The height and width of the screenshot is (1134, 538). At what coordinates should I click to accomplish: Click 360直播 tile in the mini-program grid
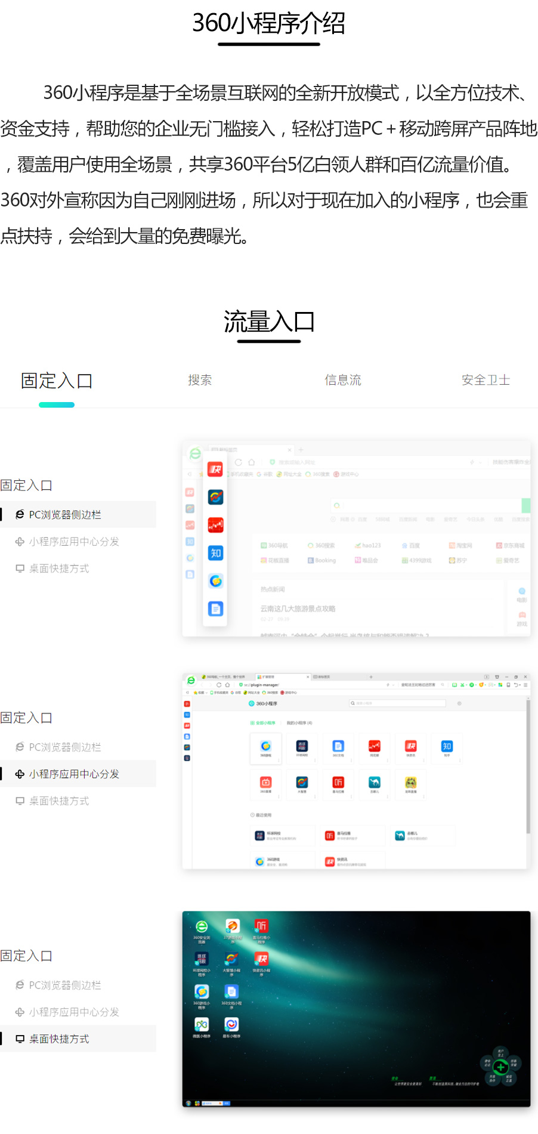pos(265,785)
